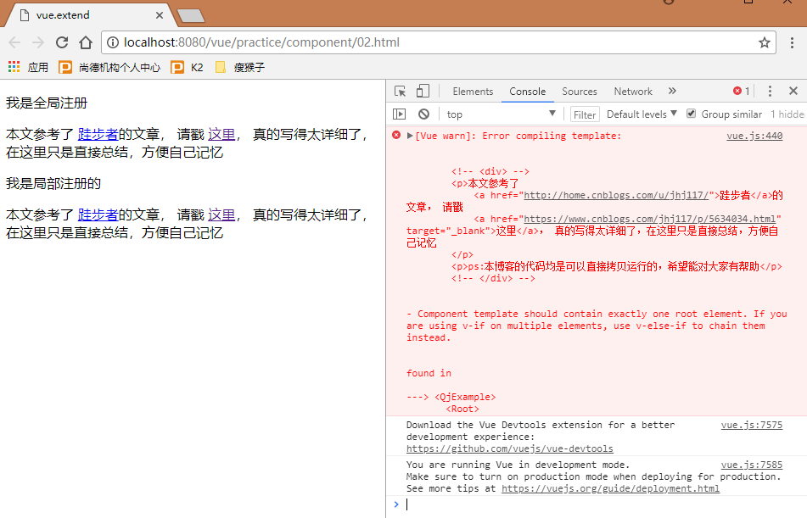Open the Sources tab
The width and height of the screenshot is (807, 518).
pyautogui.click(x=580, y=92)
